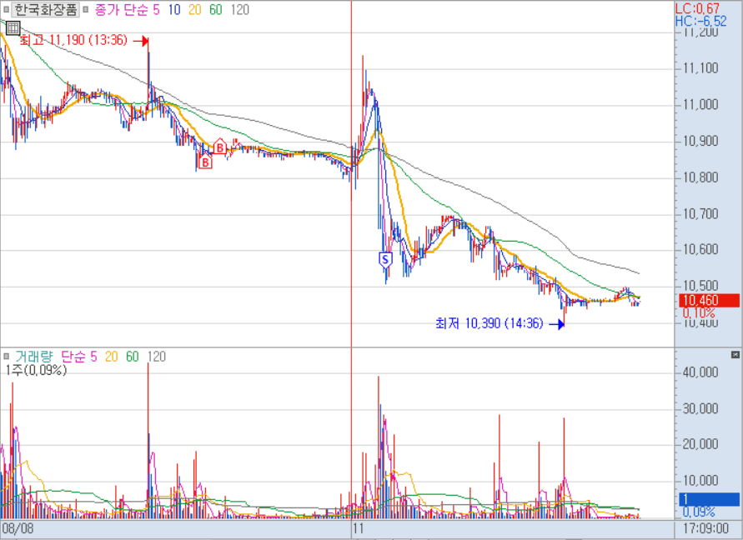Click the blue S sell signal marker

(385, 259)
